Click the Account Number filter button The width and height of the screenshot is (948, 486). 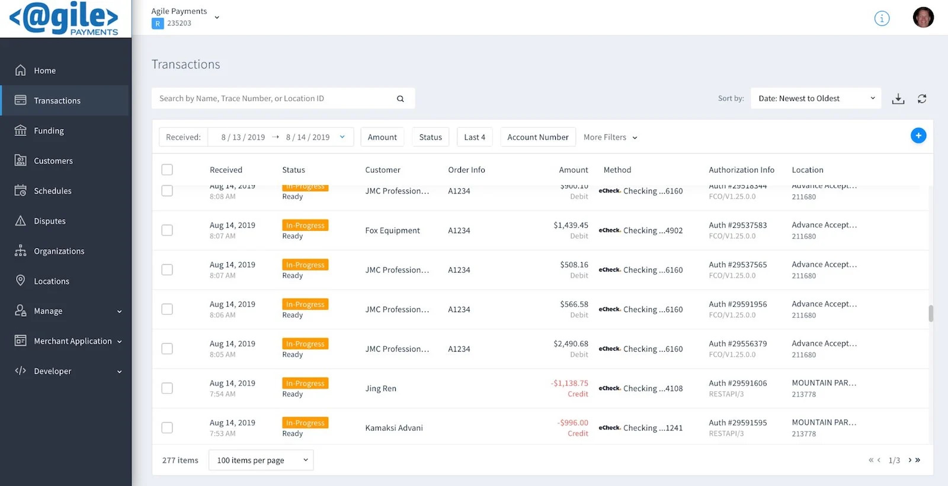coord(537,137)
